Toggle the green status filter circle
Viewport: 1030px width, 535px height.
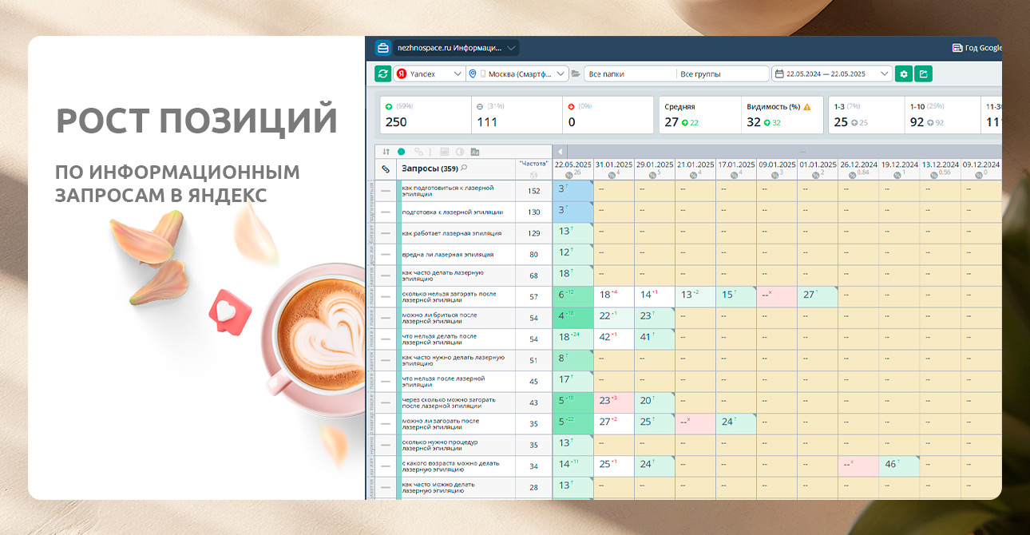(401, 152)
